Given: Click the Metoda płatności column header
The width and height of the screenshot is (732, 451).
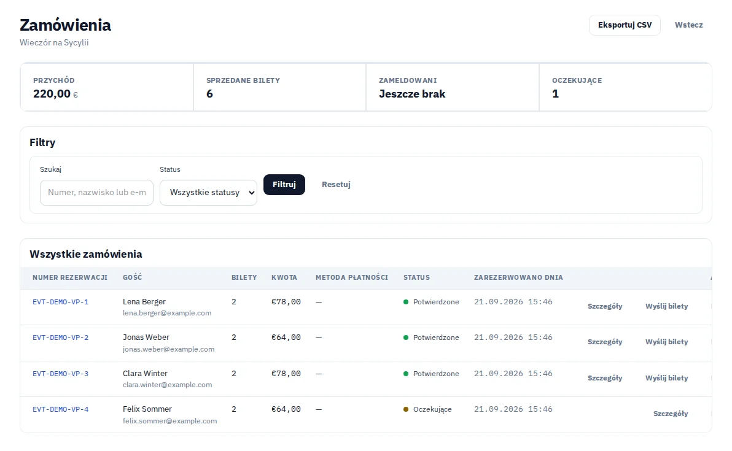Looking at the screenshot, I should pyautogui.click(x=352, y=277).
